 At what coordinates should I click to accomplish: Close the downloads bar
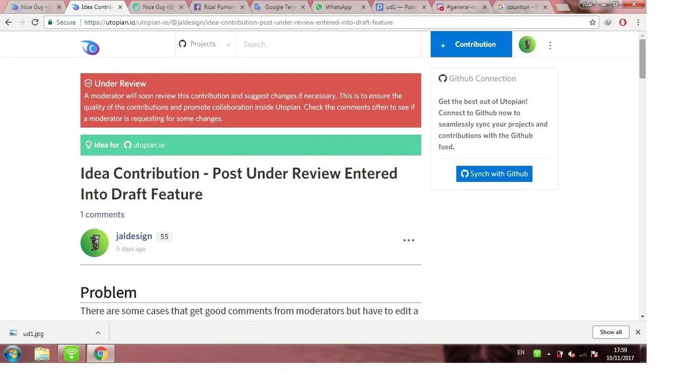point(638,332)
